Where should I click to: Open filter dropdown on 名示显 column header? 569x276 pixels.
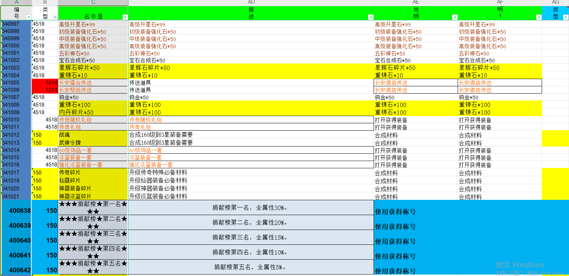[x=125, y=17]
